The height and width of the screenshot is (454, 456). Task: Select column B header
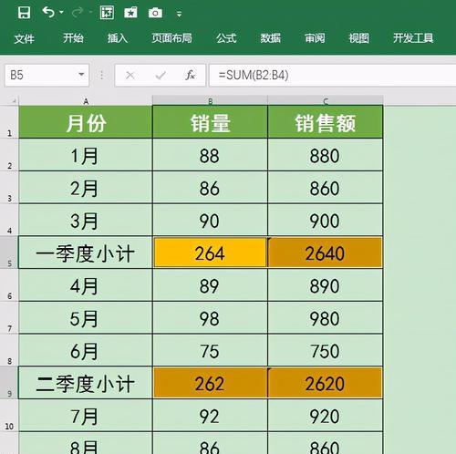tap(210, 100)
